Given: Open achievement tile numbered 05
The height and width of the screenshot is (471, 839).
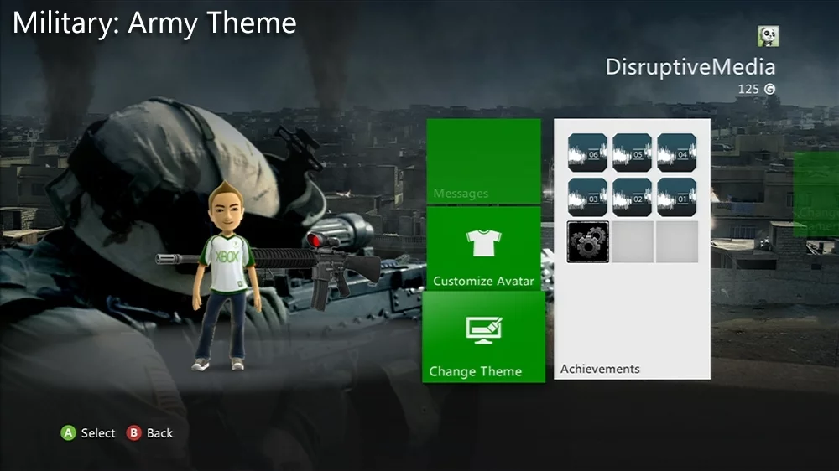Looking at the screenshot, I should click(x=632, y=153).
